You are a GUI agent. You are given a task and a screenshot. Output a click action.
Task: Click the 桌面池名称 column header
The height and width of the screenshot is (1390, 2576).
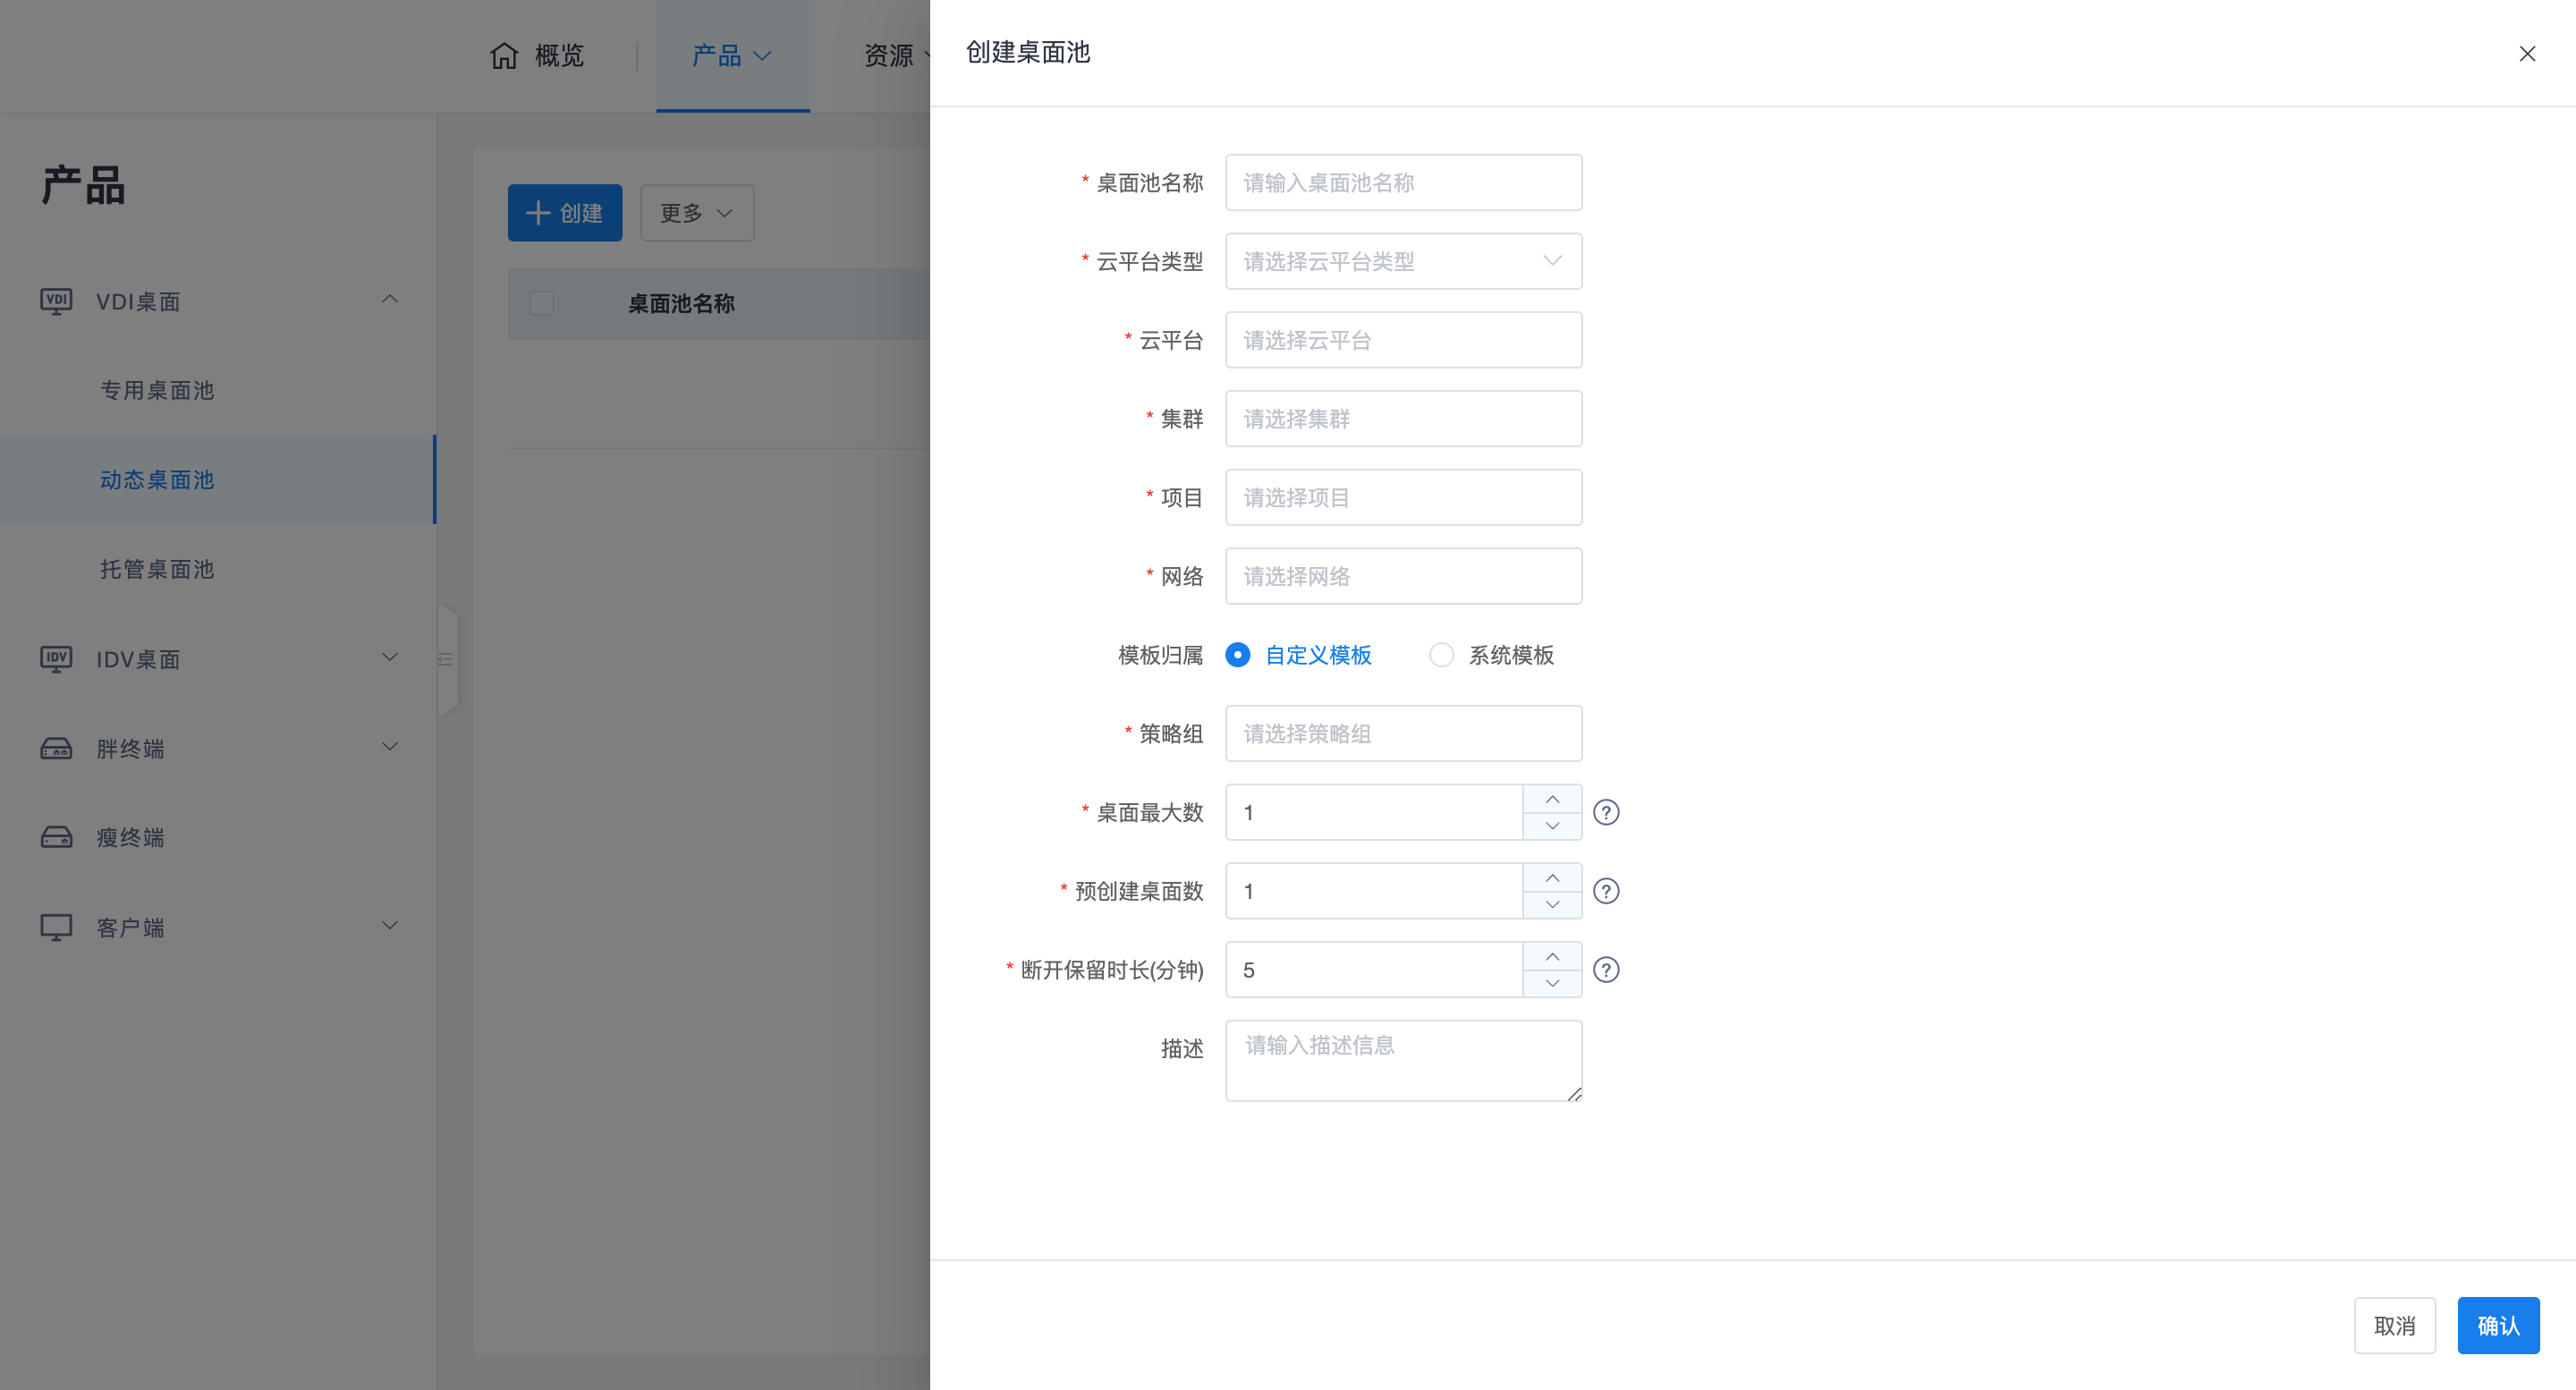681,303
